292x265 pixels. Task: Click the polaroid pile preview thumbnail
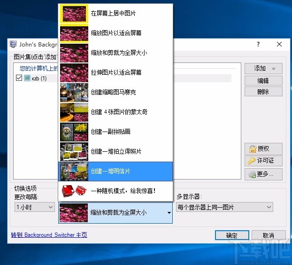pos(74,152)
